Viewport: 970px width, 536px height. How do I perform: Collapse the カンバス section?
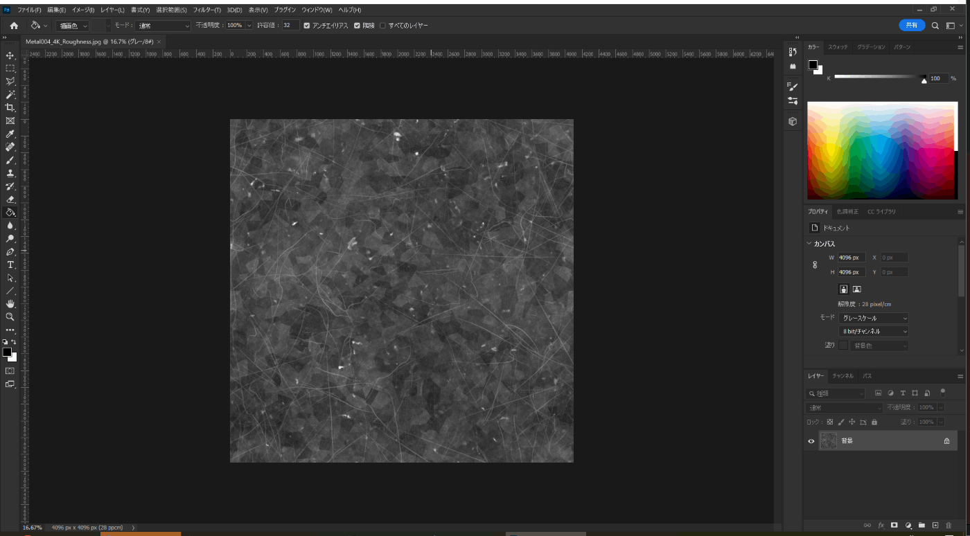pyautogui.click(x=809, y=244)
